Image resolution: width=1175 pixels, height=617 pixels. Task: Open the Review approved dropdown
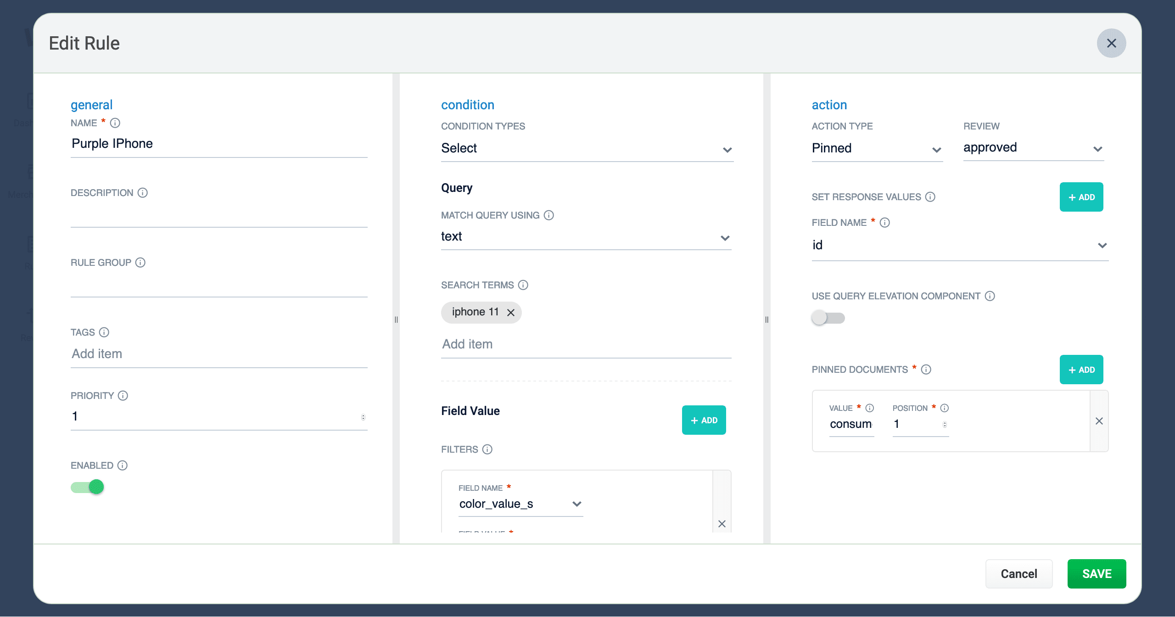[x=1033, y=148]
